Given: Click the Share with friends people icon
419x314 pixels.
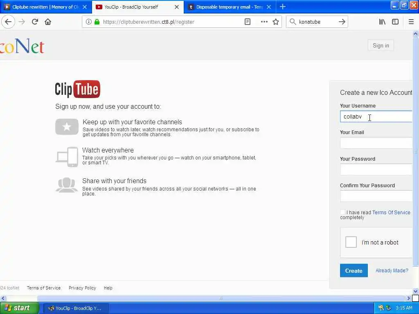Looking at the screenshot, I should (x=67, y=185).
